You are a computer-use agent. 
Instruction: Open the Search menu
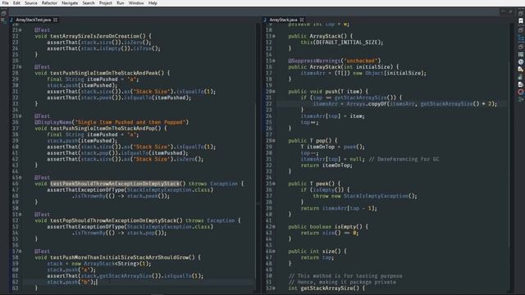tap(89, 3)
